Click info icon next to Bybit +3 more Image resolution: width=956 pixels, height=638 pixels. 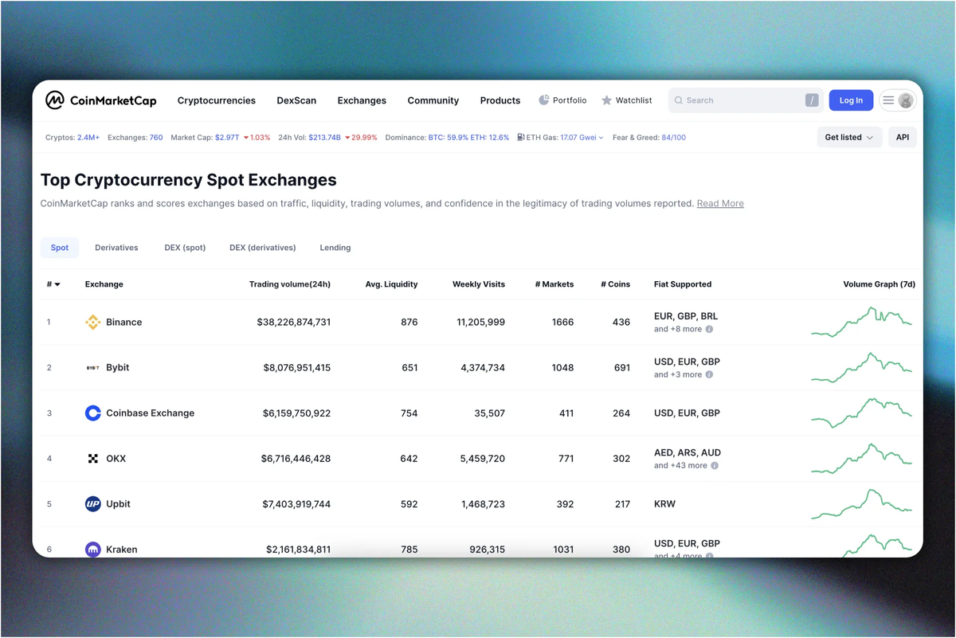709,374
